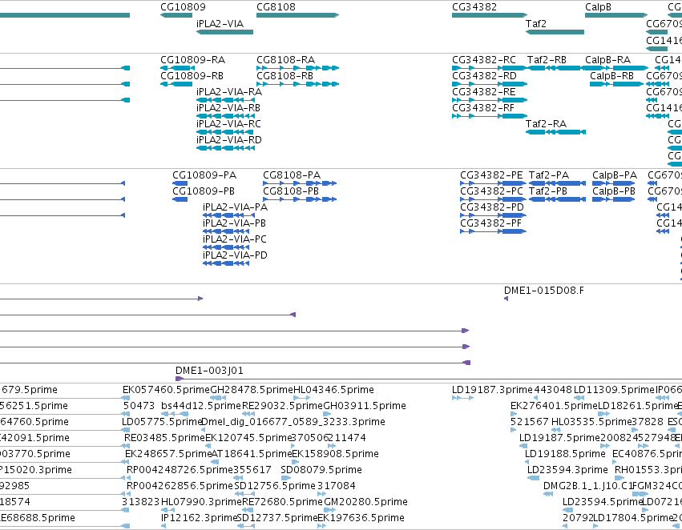Image resolution: width=682 pixels, height=530 pixels.
Task: Select EST LD23594.3prime
Action: coord(567,470)
